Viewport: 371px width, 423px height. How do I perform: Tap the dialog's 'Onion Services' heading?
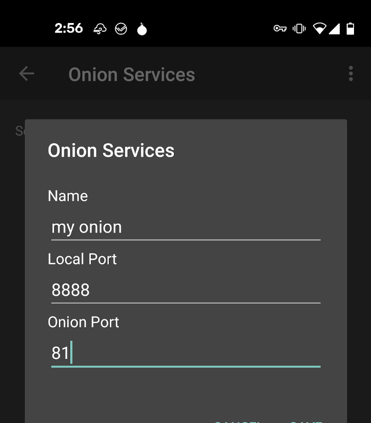tap(111, 150)
